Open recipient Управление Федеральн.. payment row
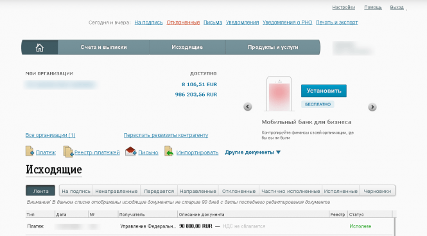This screenshot has height=236, width=427. coord(148,226)
